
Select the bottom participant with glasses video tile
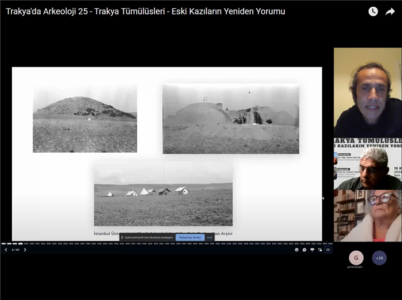click(367, 216)
